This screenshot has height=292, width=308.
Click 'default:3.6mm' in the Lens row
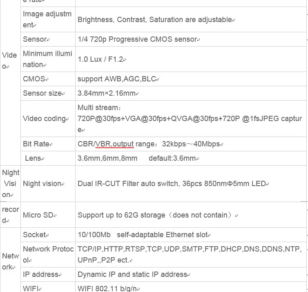tap(172, 158)
